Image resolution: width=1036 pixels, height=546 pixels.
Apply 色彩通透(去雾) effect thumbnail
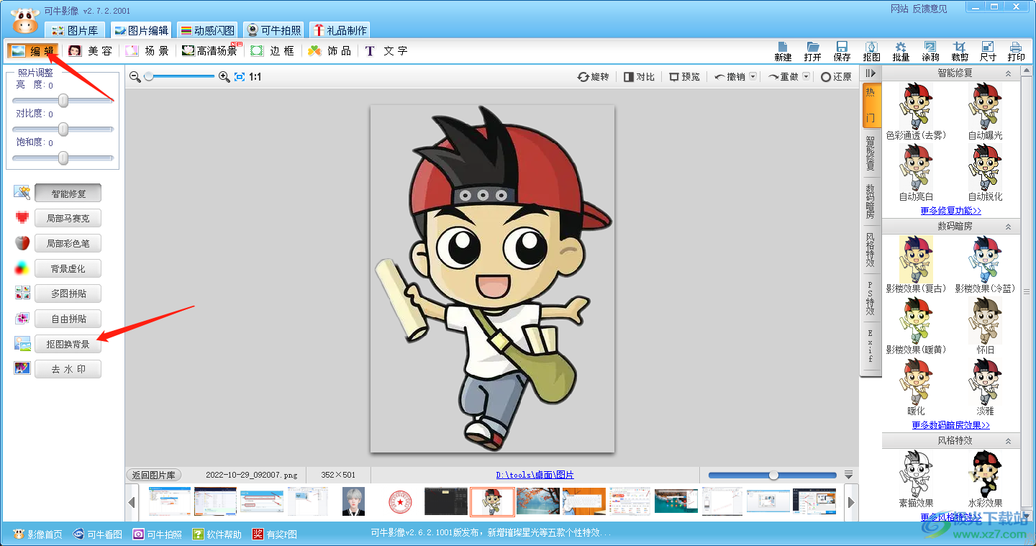coord(916,106)
